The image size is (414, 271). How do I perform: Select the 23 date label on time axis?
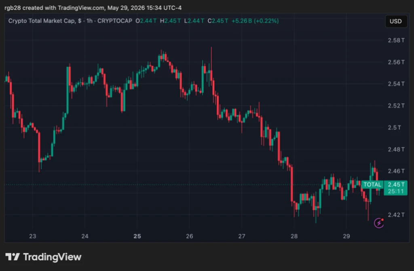(x=32, y=236)
